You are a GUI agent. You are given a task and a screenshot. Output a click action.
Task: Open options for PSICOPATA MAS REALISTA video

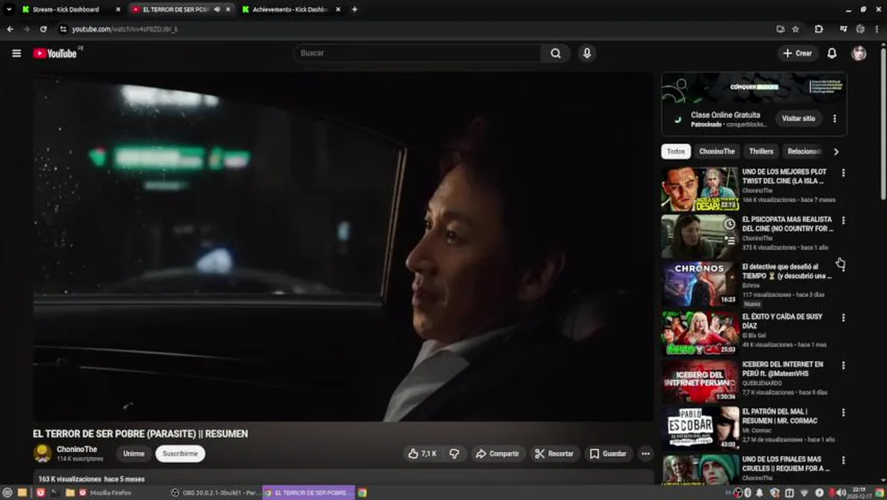(x=843, y=221)
